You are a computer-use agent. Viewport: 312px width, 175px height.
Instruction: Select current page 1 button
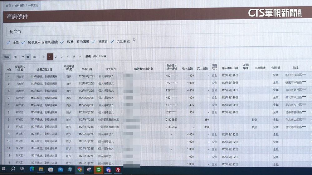pos(50,57)
